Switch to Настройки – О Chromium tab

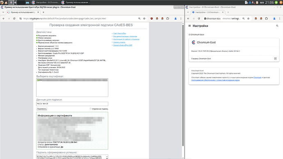(208, 12)
